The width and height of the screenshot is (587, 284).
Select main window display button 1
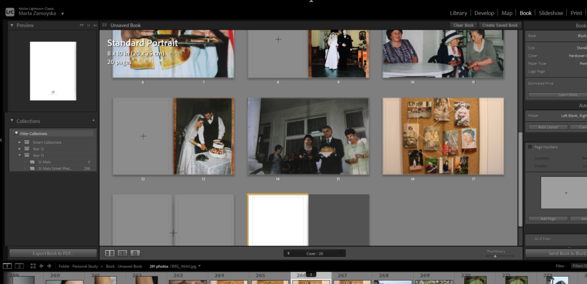[x=7, y=266]
